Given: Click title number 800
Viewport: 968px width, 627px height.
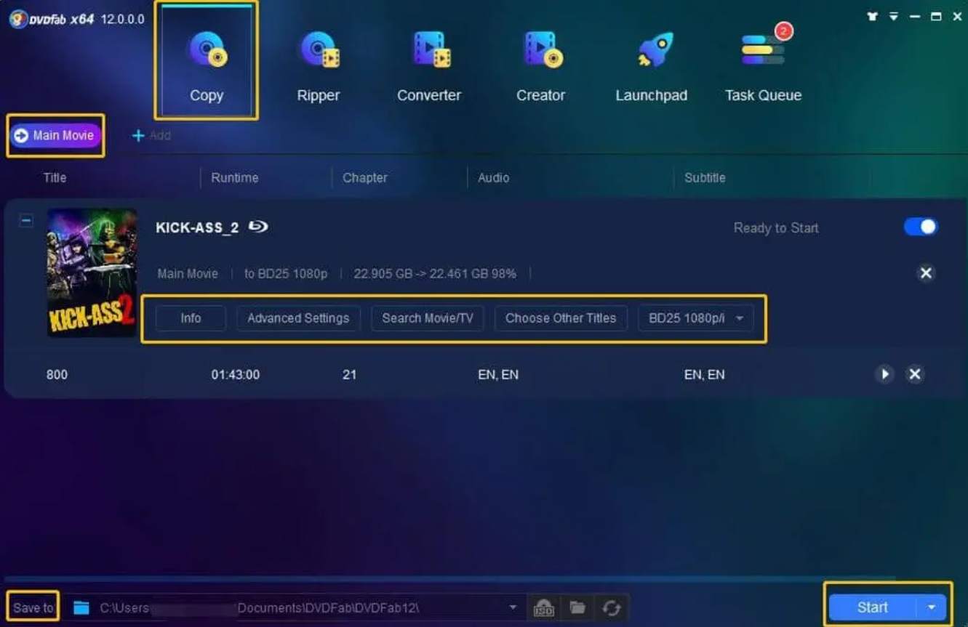Looking at the screenshot, I should (x=57, y=375).
